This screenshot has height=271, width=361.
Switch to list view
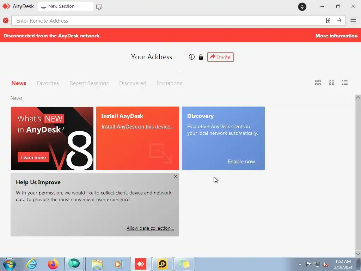click(345, 83)
